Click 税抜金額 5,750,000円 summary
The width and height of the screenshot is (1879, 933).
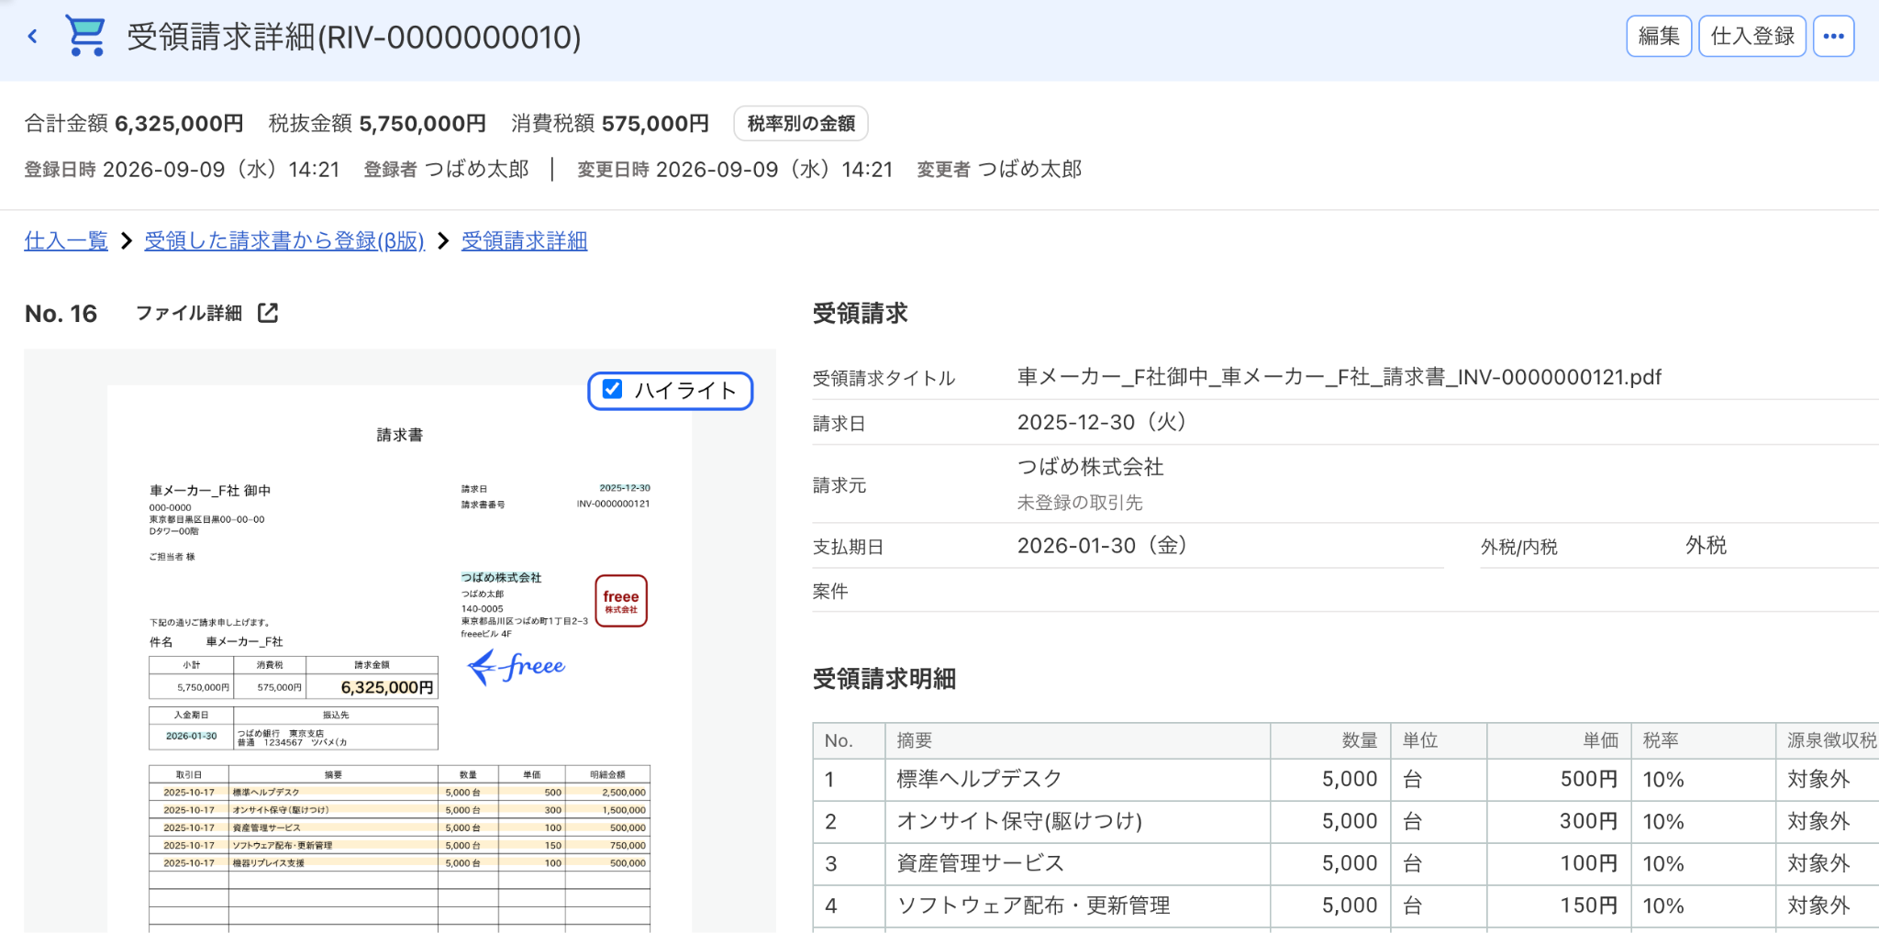click(x=377, y=124)
